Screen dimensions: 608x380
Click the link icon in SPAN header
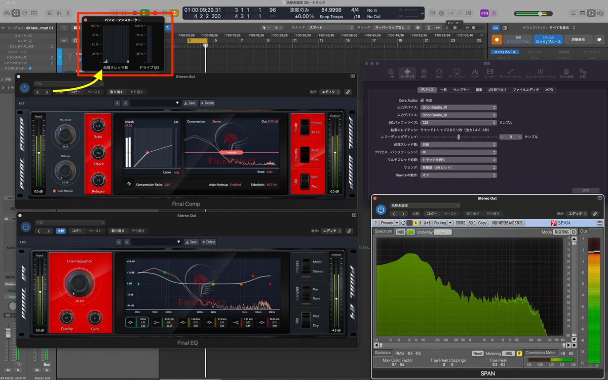pos(594,214)
